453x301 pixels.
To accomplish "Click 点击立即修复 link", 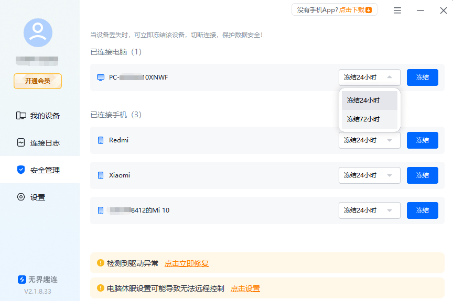I will click(187, 263).
